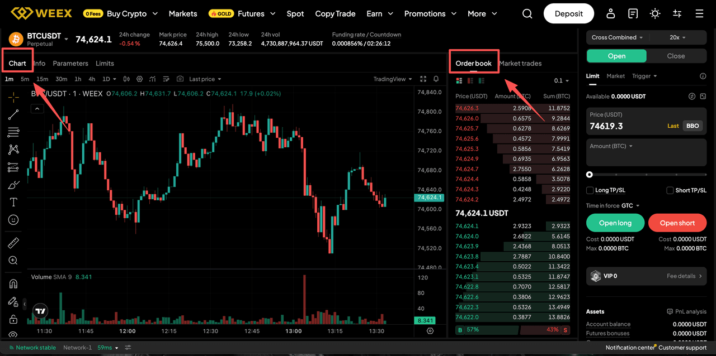Toggle stay in drawing mode
Screen dimensions: 716x356
tap(13, 302)
